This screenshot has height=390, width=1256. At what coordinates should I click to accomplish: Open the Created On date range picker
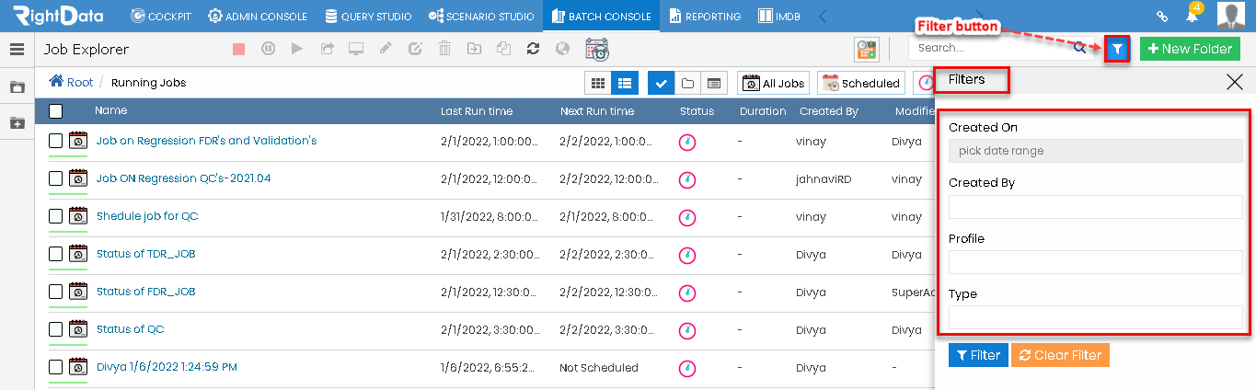click(1095, 151)
